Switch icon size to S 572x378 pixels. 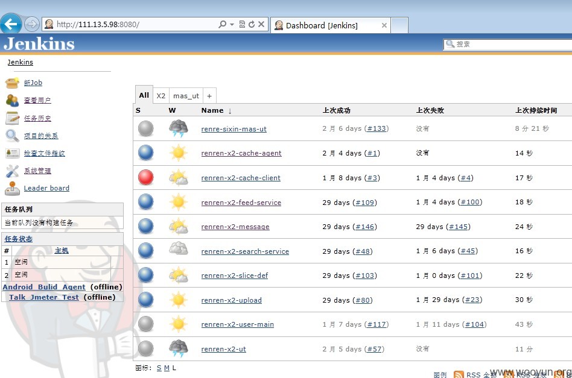[159, 368]
